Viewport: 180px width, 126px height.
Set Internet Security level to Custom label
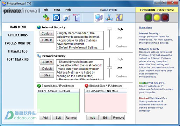coord(121,46)
